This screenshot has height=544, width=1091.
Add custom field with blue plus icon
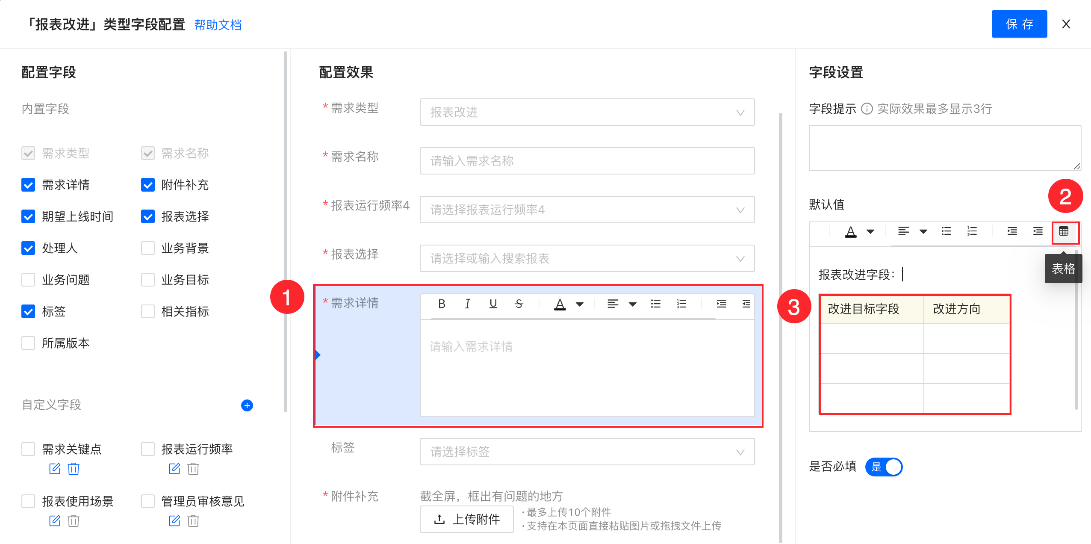click(247, 405)
